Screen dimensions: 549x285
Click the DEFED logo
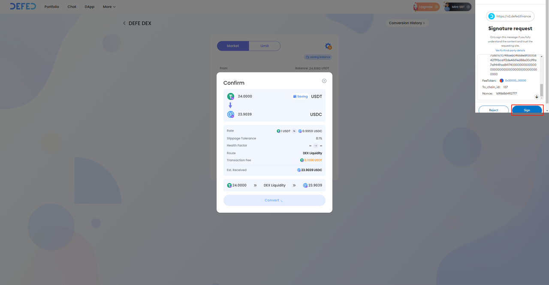(x=23, y=6)
